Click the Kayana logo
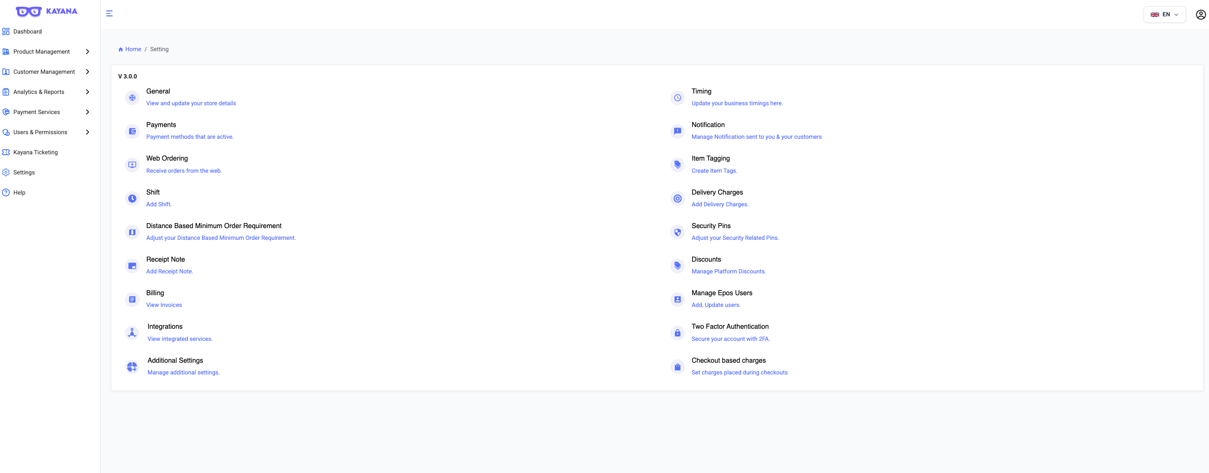1209x473 pixels. (x=47, y=11)
